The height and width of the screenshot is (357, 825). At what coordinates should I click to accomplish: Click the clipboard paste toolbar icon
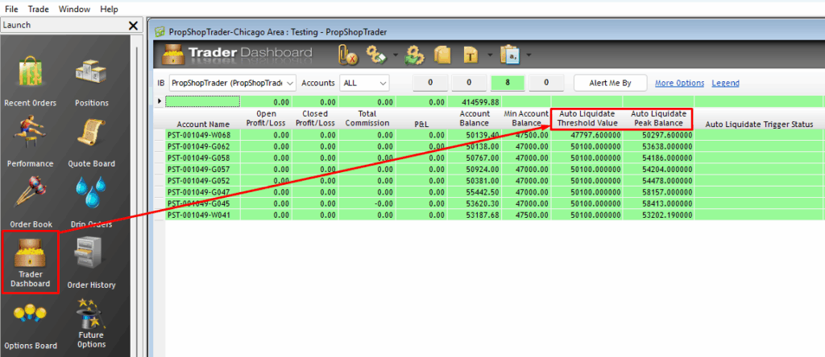click(509, 55)
